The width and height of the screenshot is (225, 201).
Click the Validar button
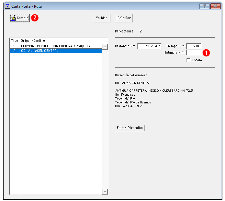click(102, 18)
